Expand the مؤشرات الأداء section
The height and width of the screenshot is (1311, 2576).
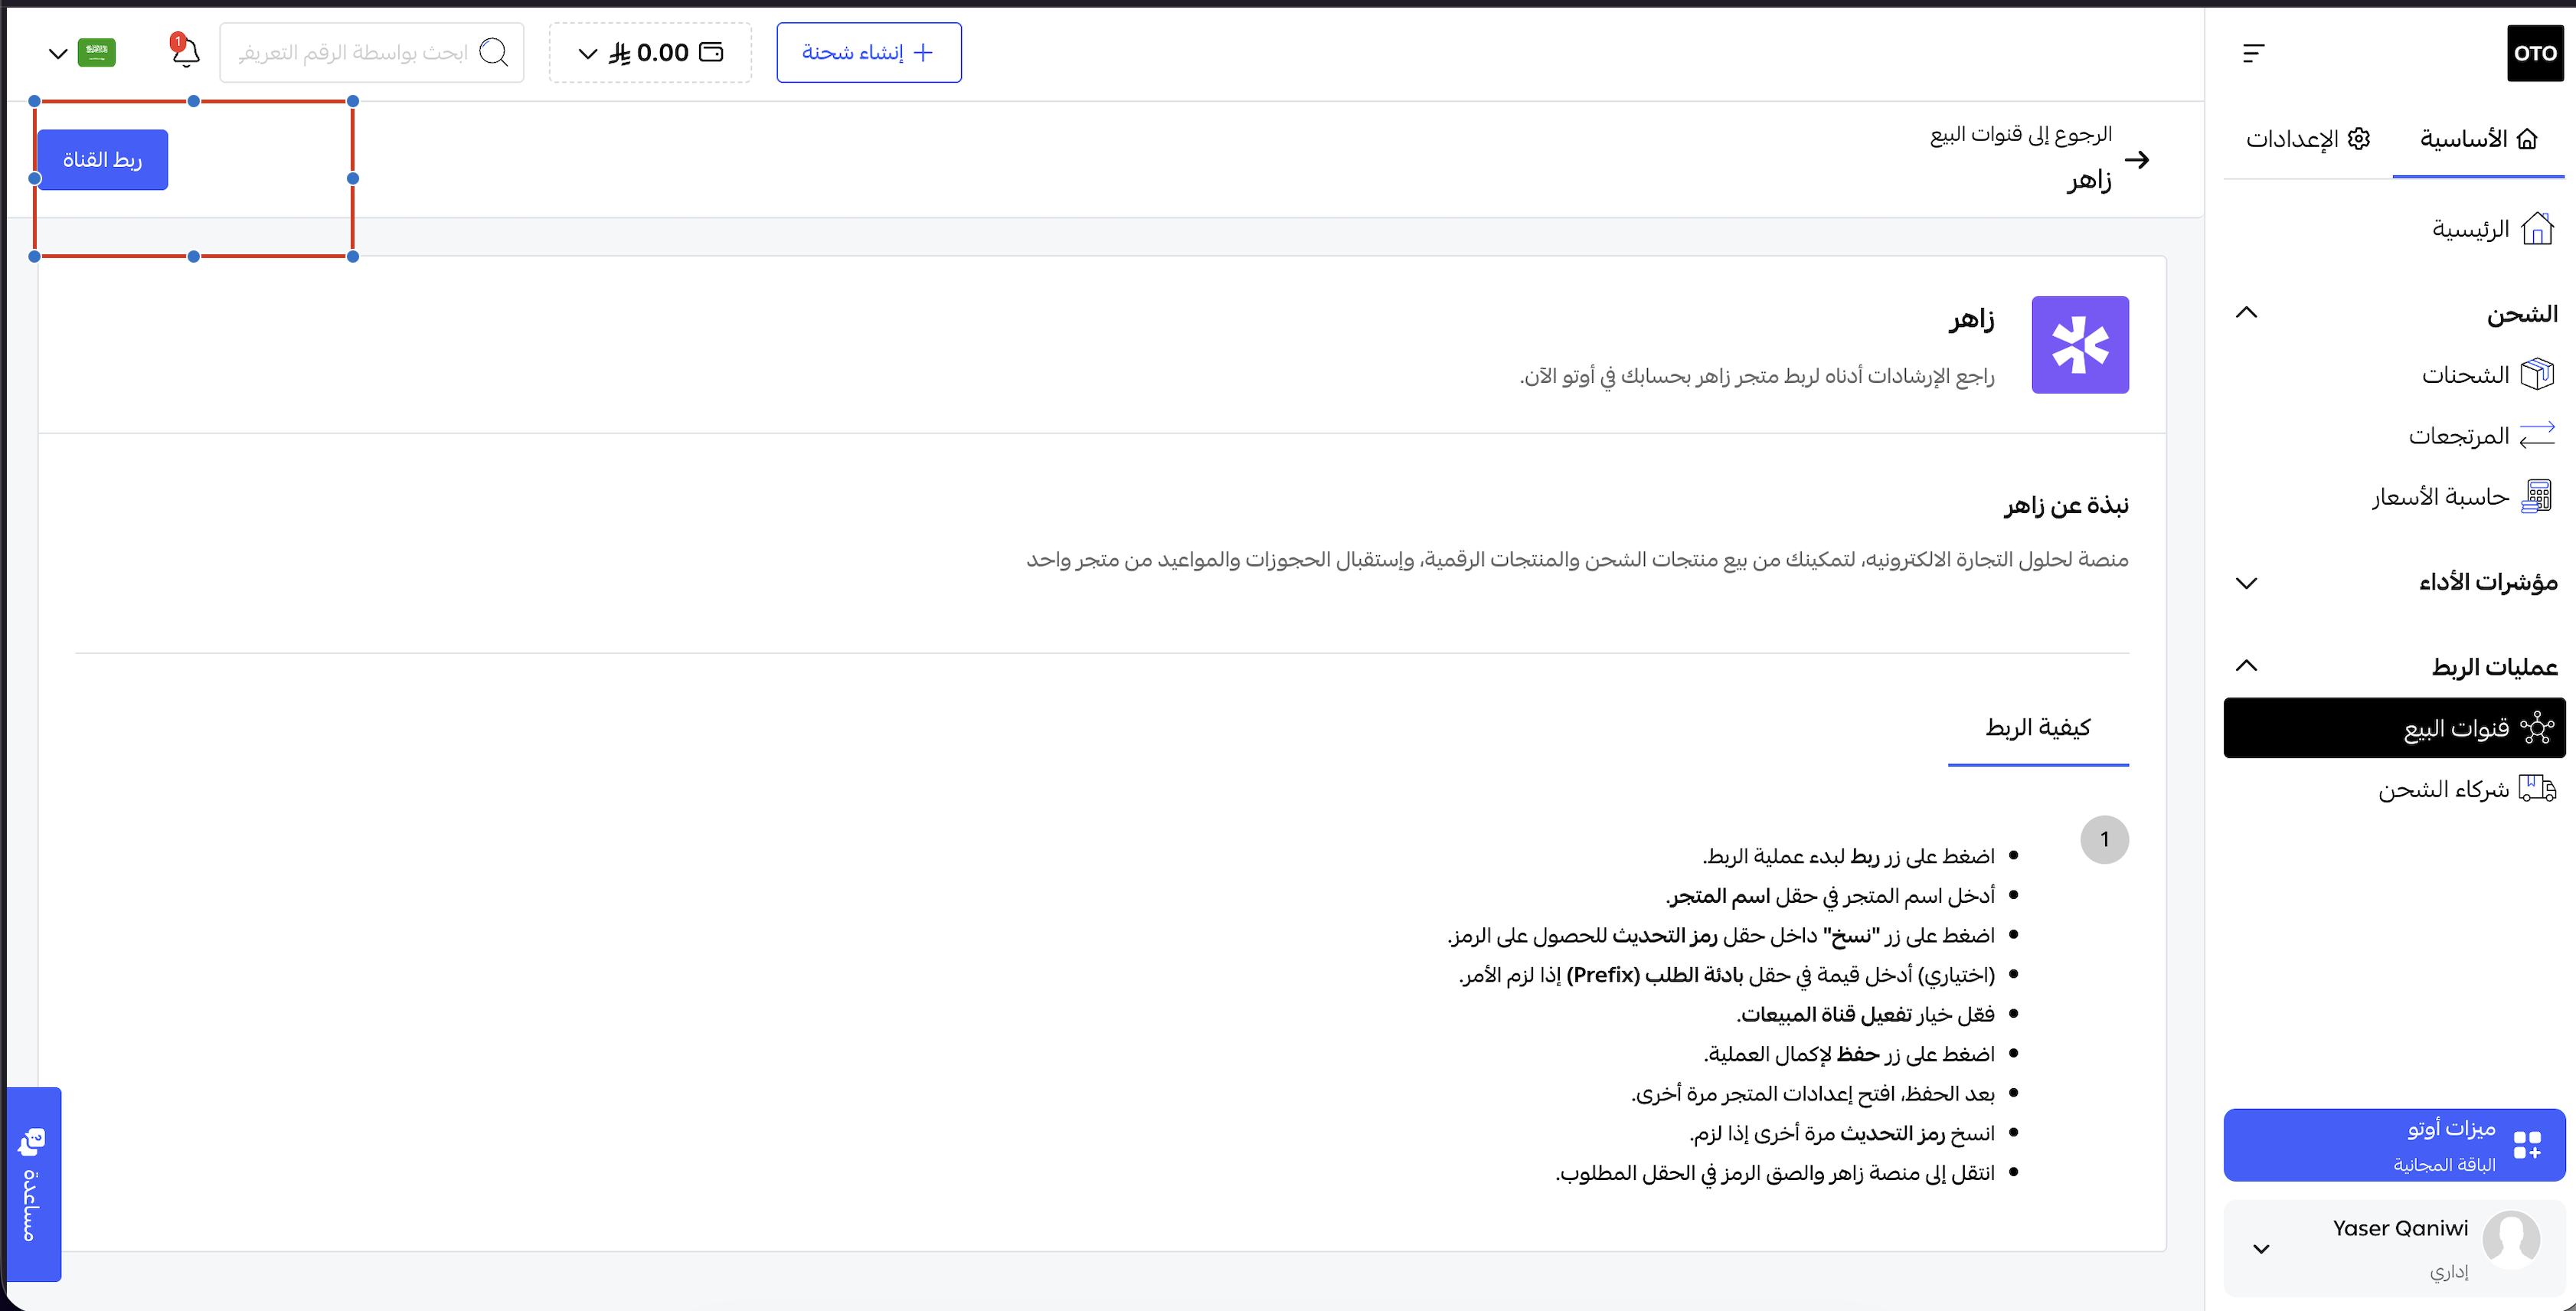(2246, 583)
